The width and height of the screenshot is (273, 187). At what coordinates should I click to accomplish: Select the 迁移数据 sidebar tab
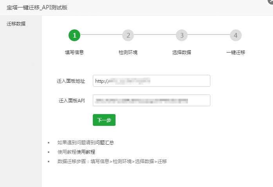(x=16, y=24)
